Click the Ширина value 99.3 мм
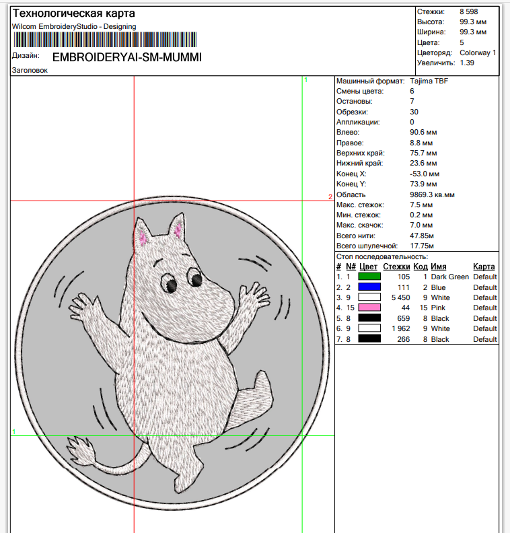 pos(473,32)
